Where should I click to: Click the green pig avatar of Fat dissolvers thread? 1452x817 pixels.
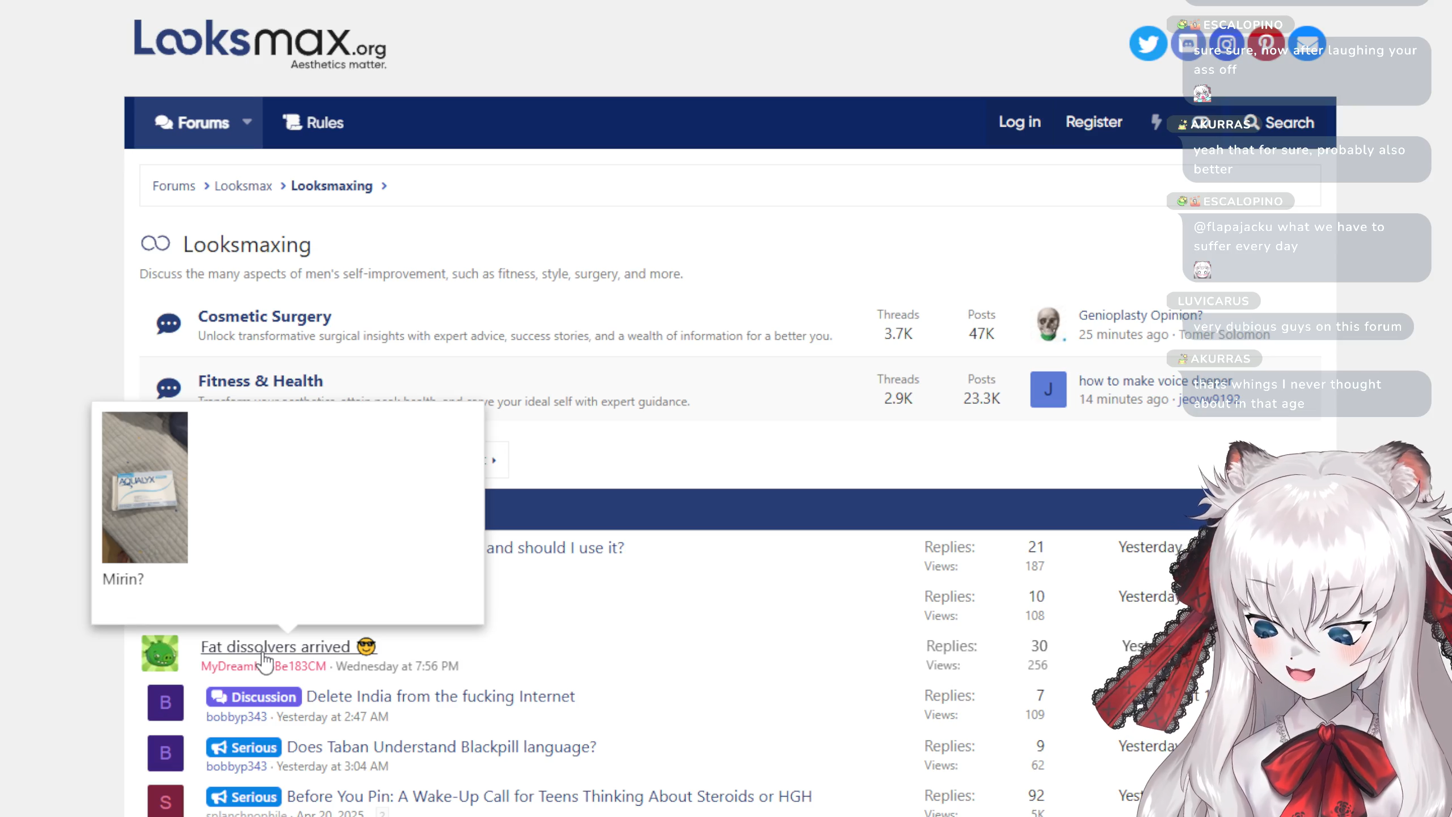coord(160,653)
